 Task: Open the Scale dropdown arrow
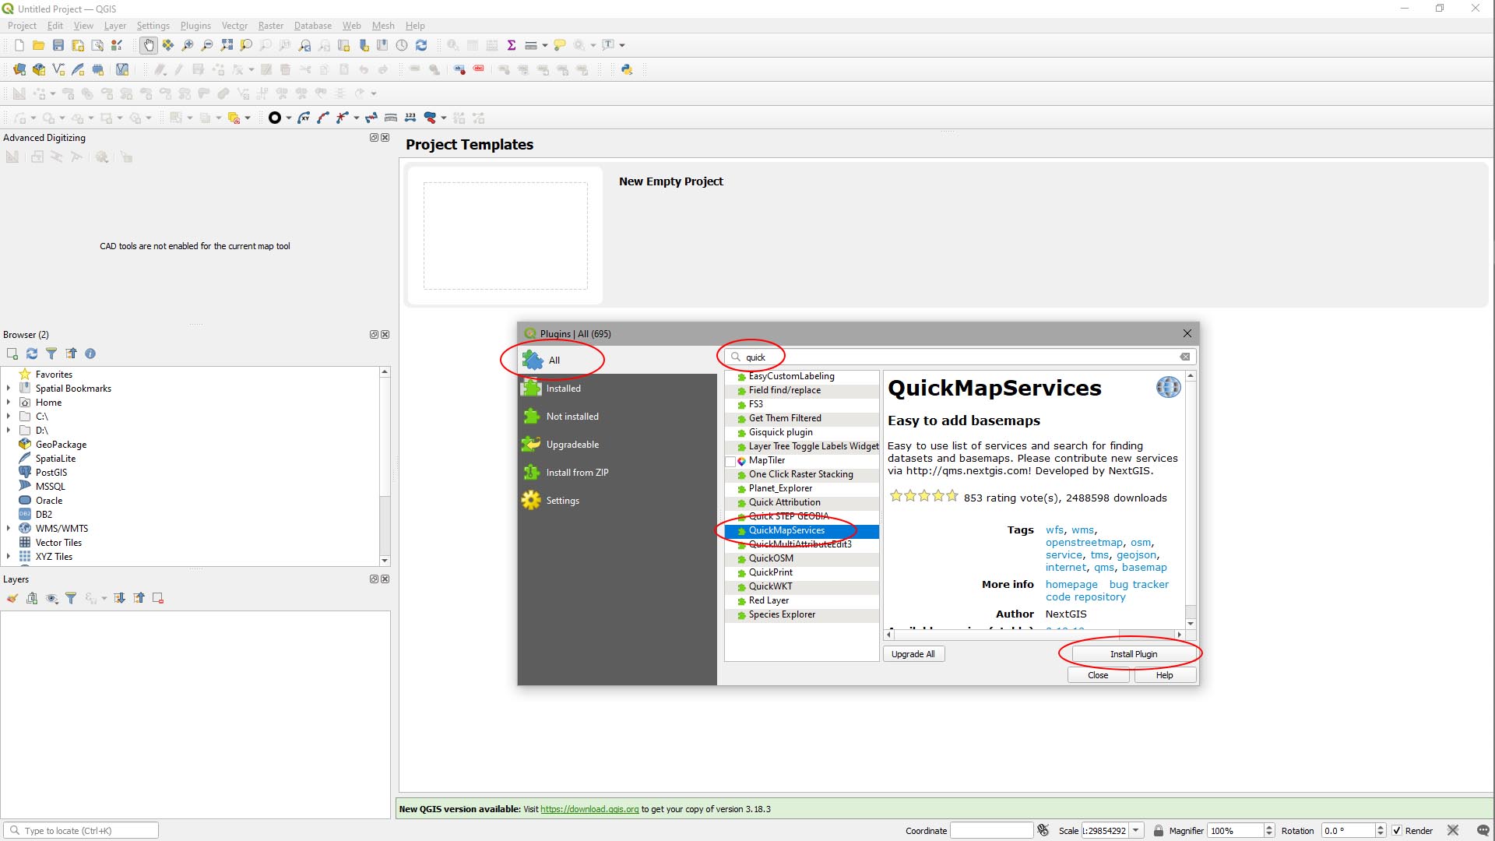(1136, 830)
